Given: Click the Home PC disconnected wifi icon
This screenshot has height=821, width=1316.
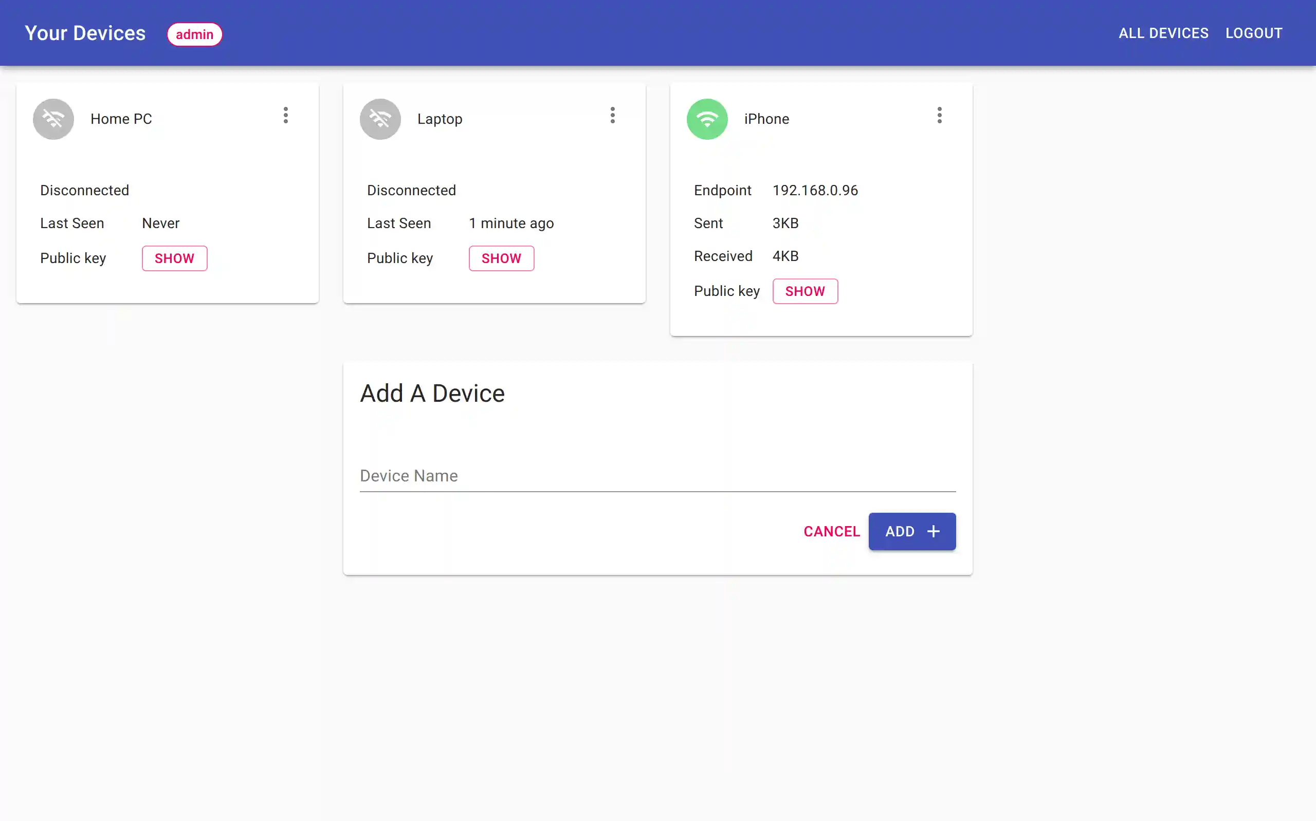Looking at the screenshot, I should (x=53, y=119).
